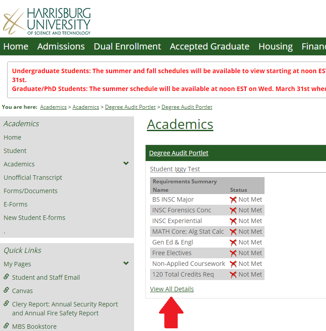Image resolution: width=326 pixels, height=331 pixels.
Task: Click the link icon beside Clery Report
Action: 6,303
